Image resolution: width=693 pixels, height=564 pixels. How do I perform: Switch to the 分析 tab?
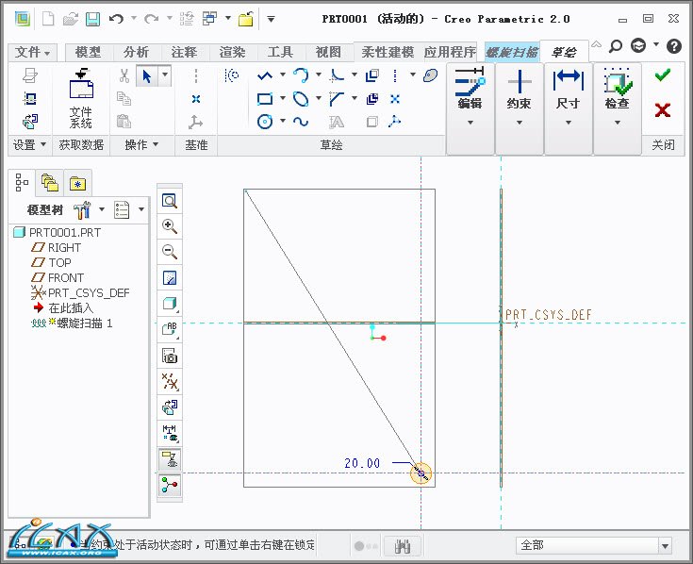(136, 53)
